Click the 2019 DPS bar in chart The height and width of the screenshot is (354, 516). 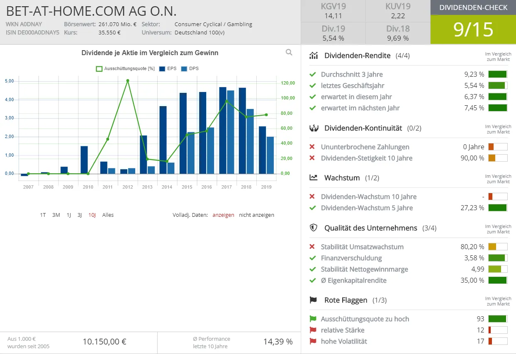(270, 155)
